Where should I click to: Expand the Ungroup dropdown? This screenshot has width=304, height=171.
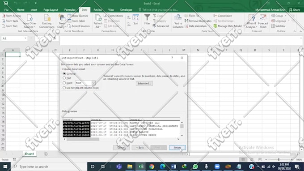pos(288,21)
